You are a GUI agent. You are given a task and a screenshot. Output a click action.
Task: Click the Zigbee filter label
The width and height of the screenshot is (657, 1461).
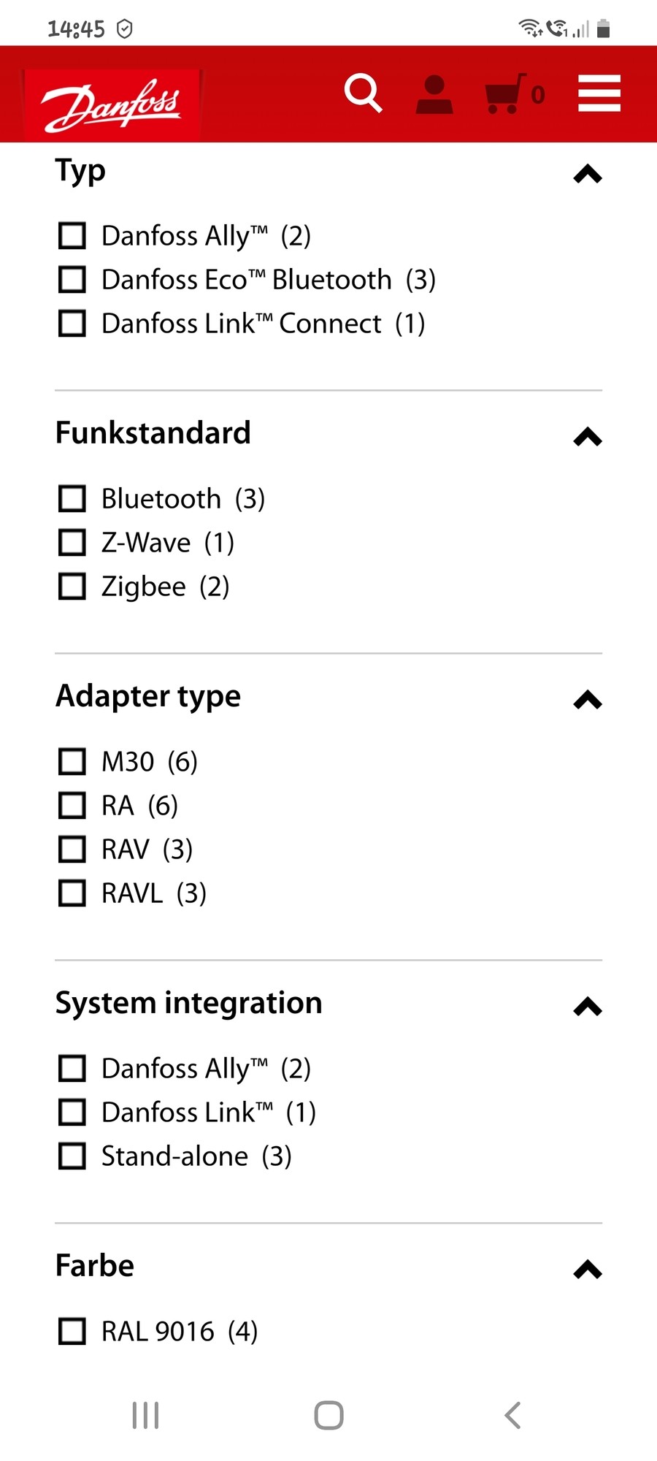point(144,587)
